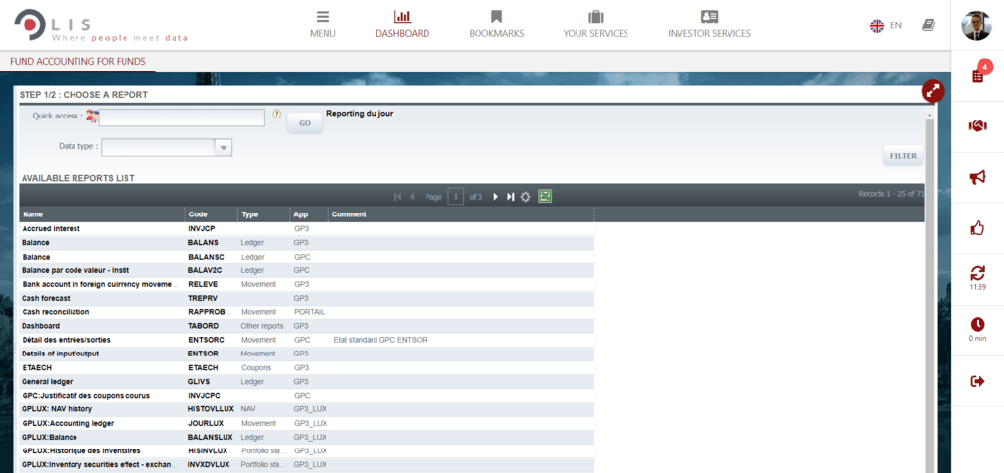This screenshot has height=473, width=1004.
Task: Click the quick access help question mark
Action: point(276,114)
